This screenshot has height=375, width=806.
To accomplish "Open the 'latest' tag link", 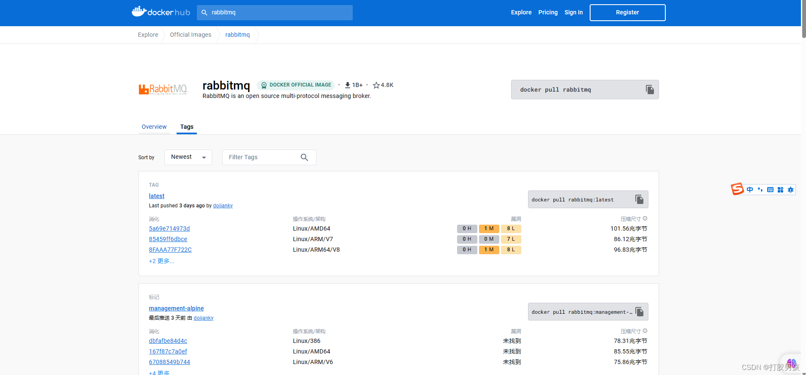I will point(157,196).
